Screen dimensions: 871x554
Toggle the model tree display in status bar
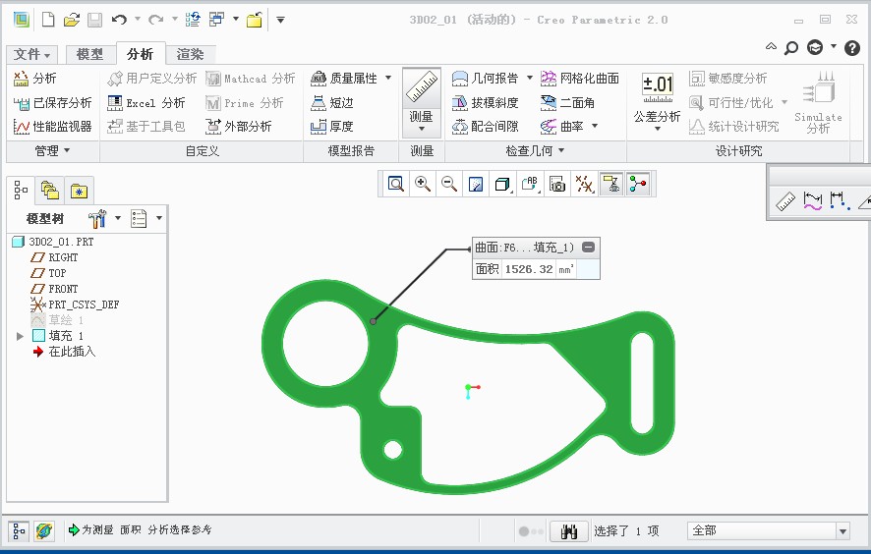click(x=19, y=530)
